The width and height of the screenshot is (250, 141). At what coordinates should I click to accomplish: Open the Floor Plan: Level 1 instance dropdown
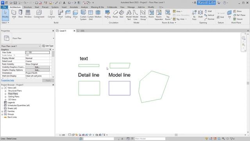(x=39, y=46)
